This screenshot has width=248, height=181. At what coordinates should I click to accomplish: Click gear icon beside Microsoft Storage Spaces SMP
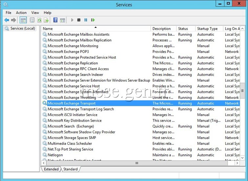pos(45,137)
